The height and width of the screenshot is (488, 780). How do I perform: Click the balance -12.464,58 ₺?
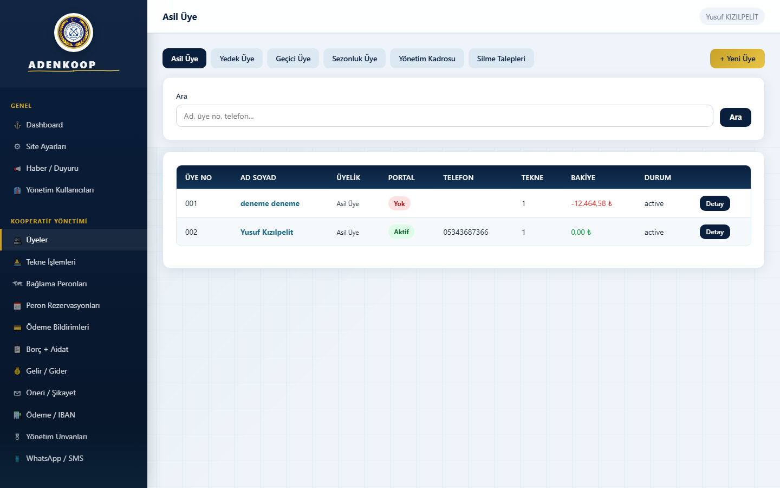click(x=591, y=203)
